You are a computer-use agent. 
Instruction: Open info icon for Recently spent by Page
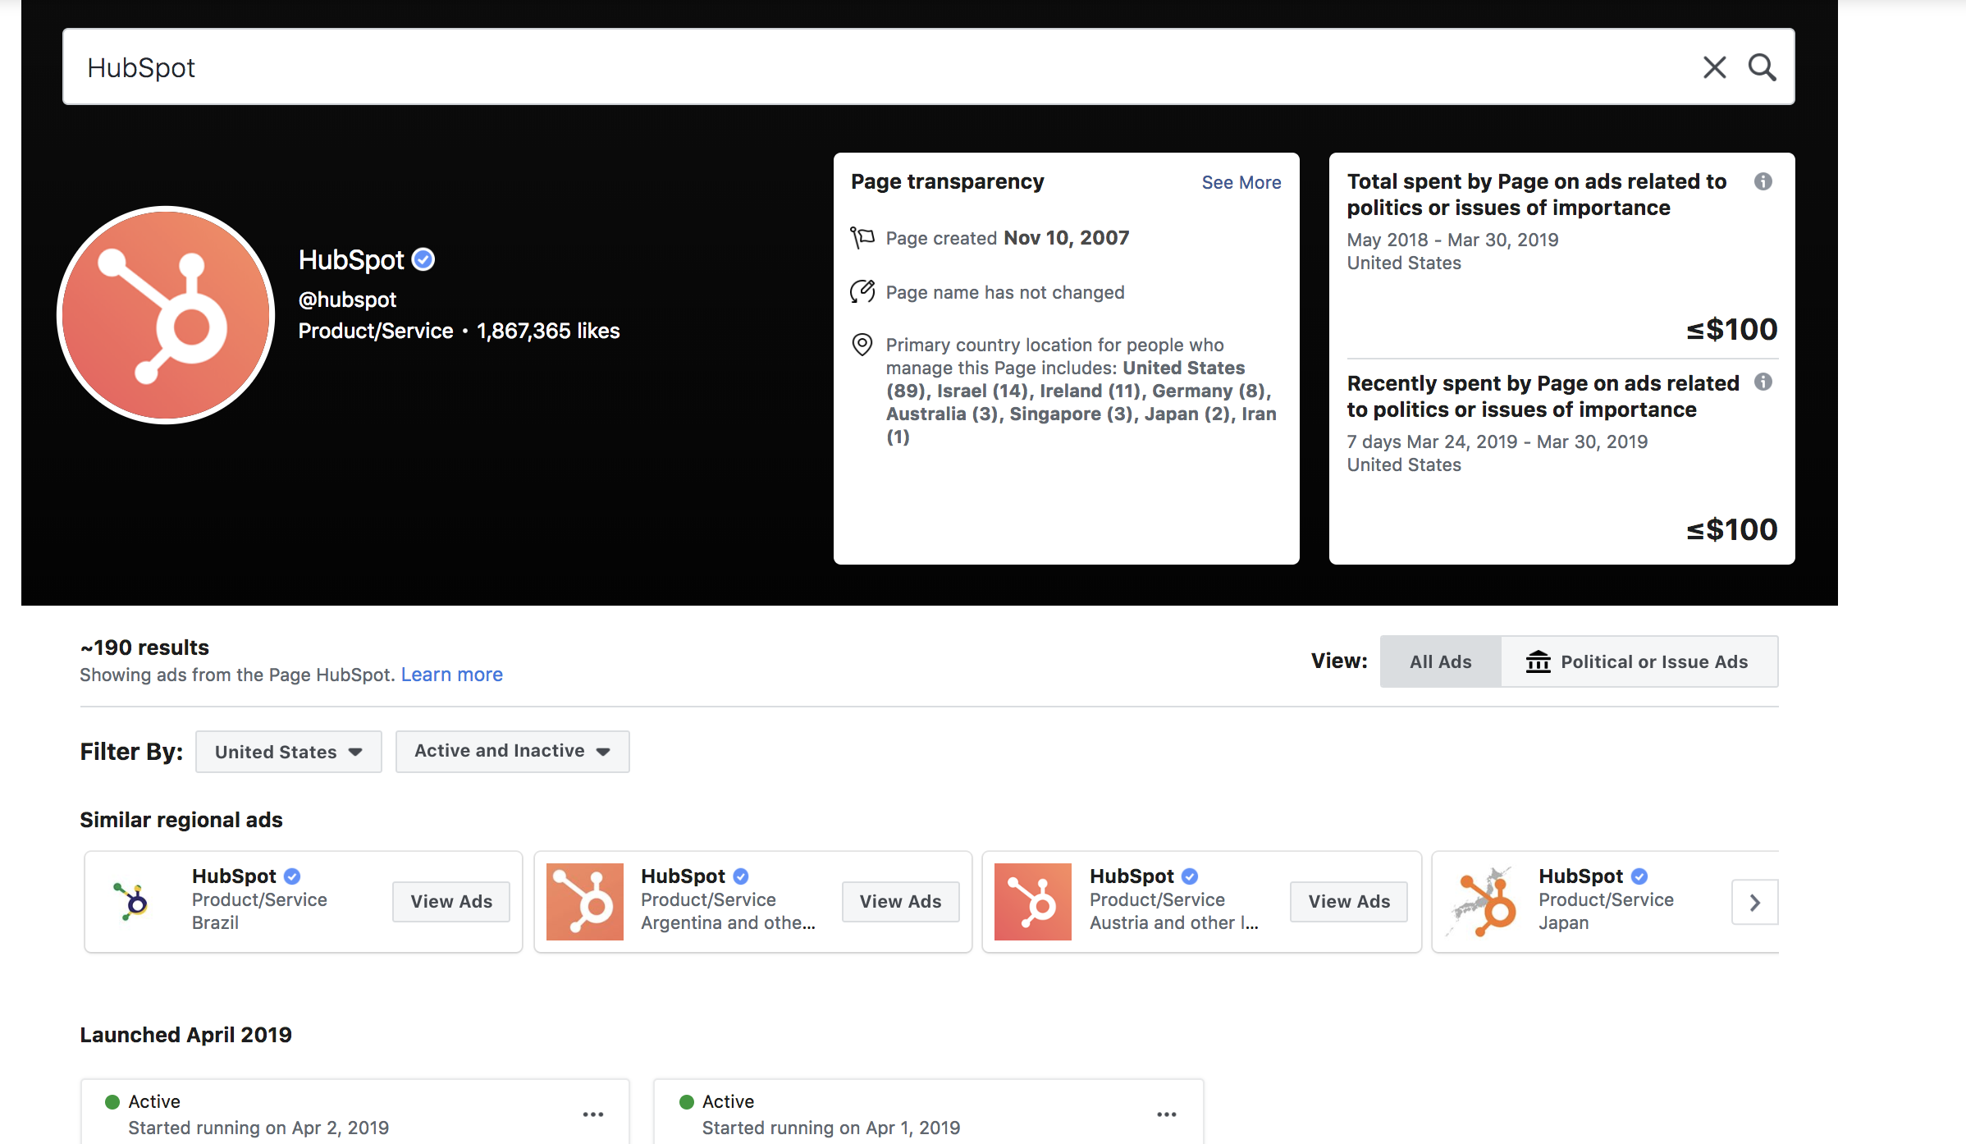click(x=1763, y=382)
